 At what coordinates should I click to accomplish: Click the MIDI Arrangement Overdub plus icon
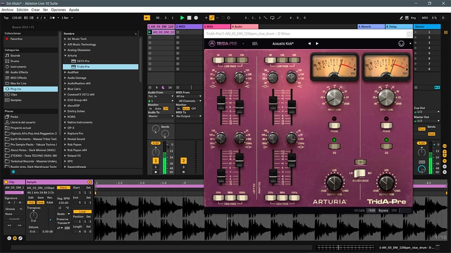[x=206, y=18]
